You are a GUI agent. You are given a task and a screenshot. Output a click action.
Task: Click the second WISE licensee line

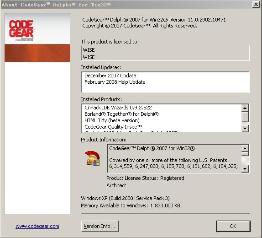click(x=89, y=57)
